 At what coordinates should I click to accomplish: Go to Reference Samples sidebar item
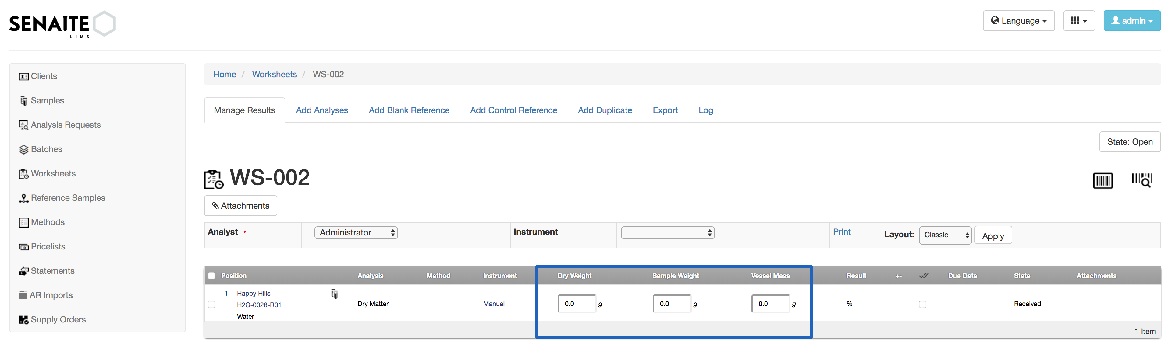(68, 198)
